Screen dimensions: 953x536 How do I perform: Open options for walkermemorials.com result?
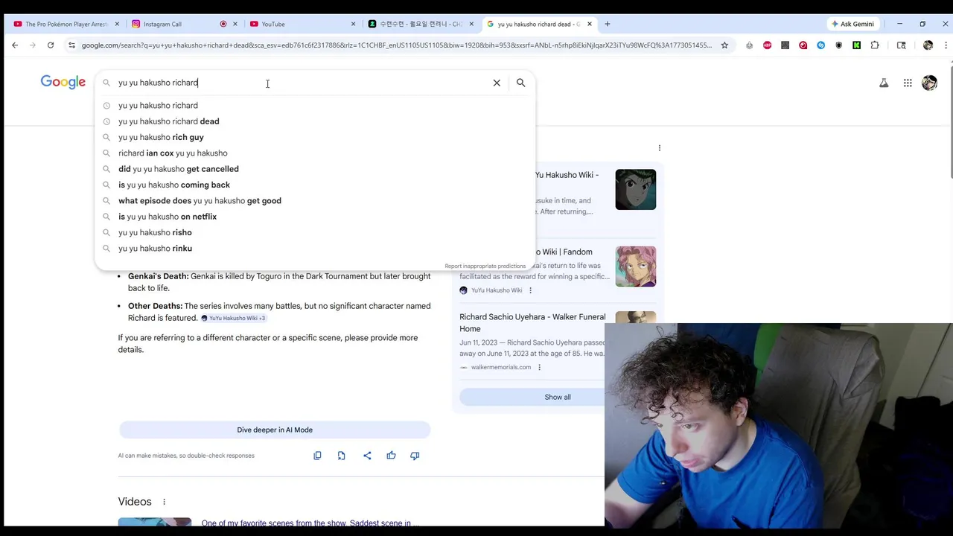click(x=539, y=367)
